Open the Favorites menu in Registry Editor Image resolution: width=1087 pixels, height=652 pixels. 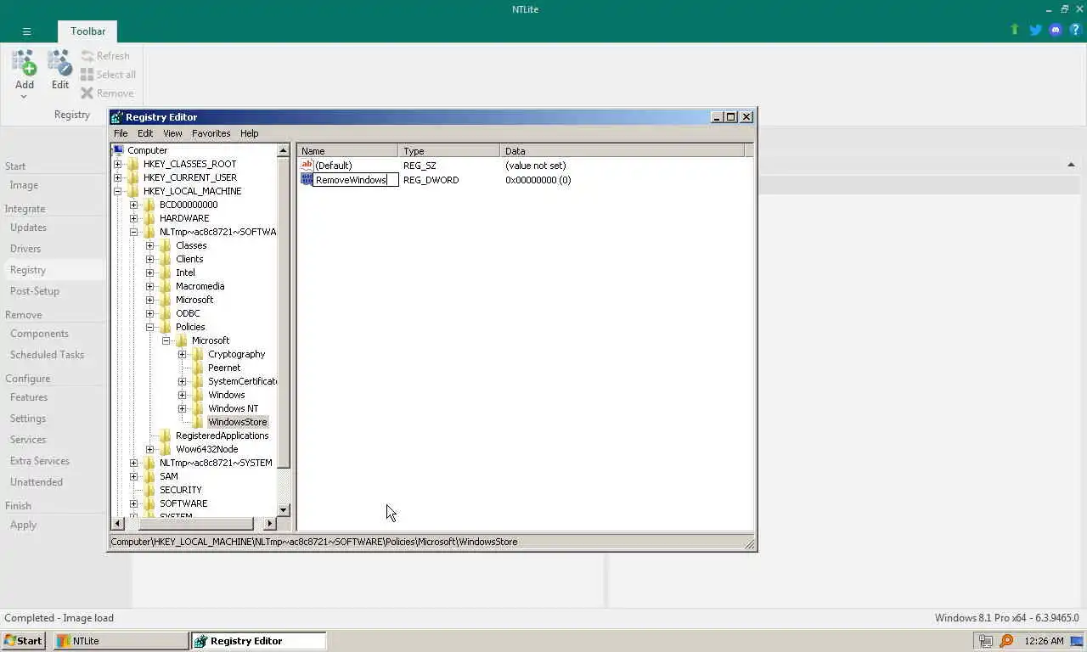pyautogui.click(x=211, y=133)
